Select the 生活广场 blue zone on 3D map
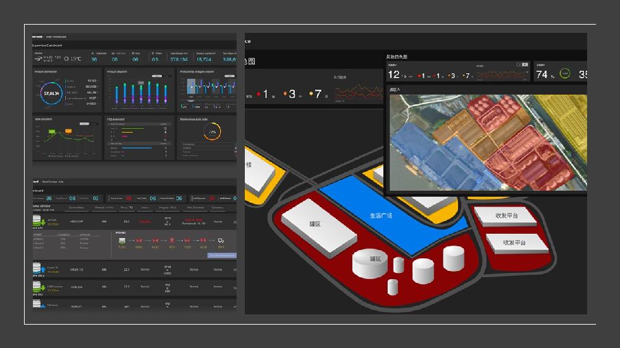The height and width of the screenshot is (348, 620). [x=381, y=215]
